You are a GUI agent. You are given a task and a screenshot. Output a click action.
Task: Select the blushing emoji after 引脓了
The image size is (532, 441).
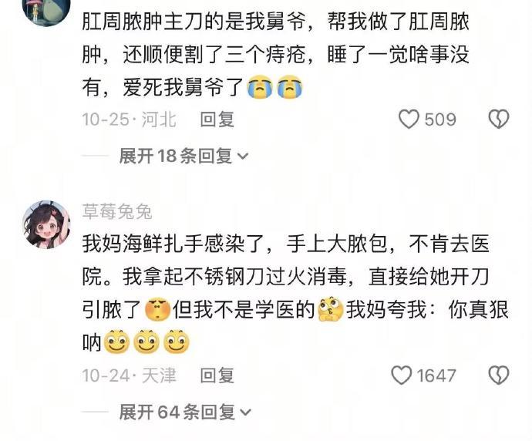[157, 309]
